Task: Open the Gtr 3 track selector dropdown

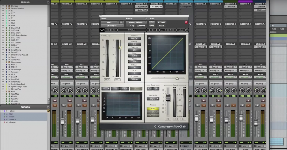Action: pos(110,22)
